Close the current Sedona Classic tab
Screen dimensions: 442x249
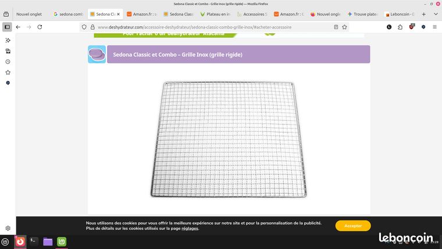119,14
